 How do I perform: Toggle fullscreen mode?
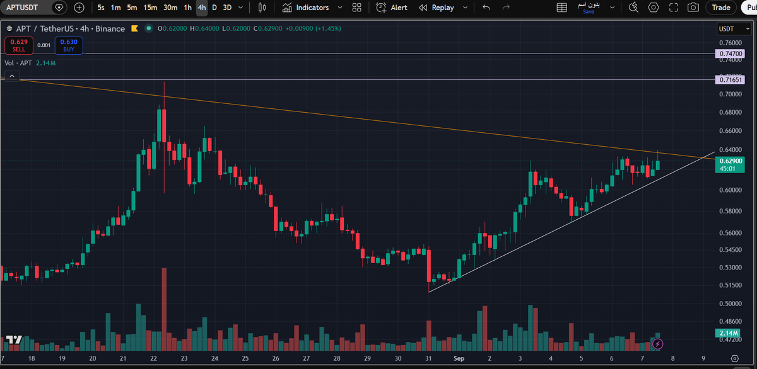point(673,8)
